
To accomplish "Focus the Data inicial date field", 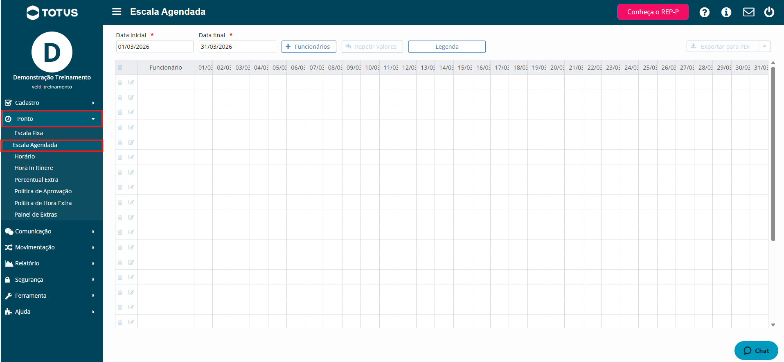I will pyautogui.click(x=155, y=47).
